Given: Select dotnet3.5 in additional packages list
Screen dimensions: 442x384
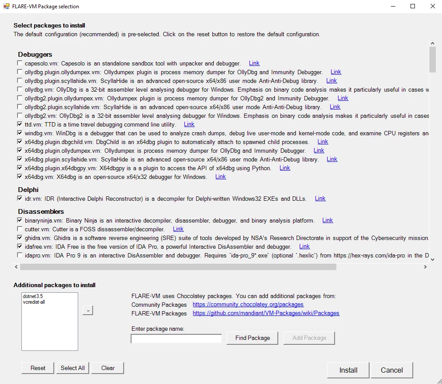Looking at the screenshot, I should [x=33, y=296].
